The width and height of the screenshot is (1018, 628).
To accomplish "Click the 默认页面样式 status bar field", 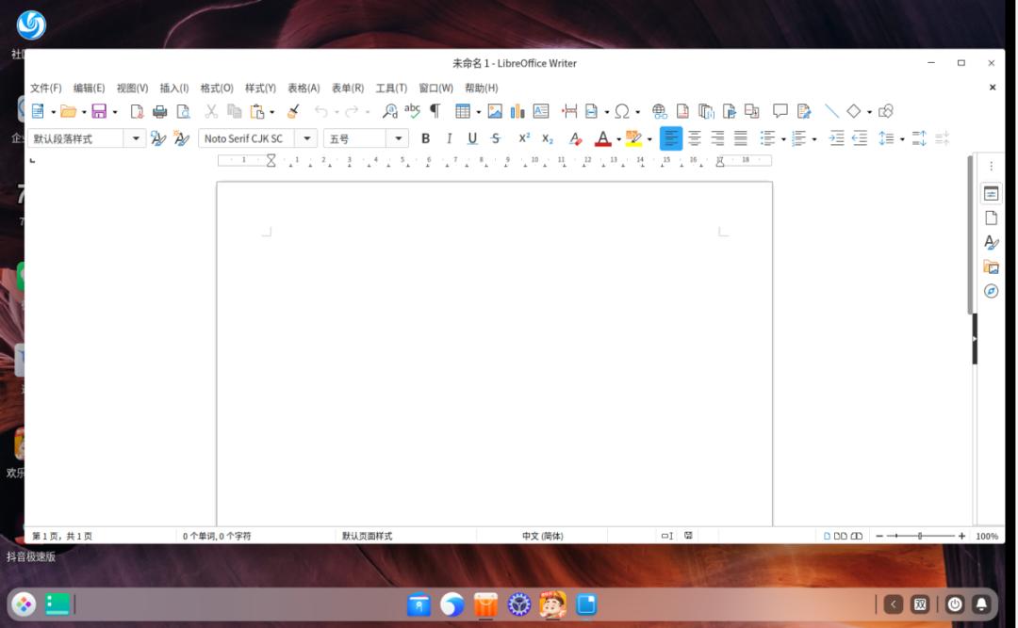I will tap(367, 536).
